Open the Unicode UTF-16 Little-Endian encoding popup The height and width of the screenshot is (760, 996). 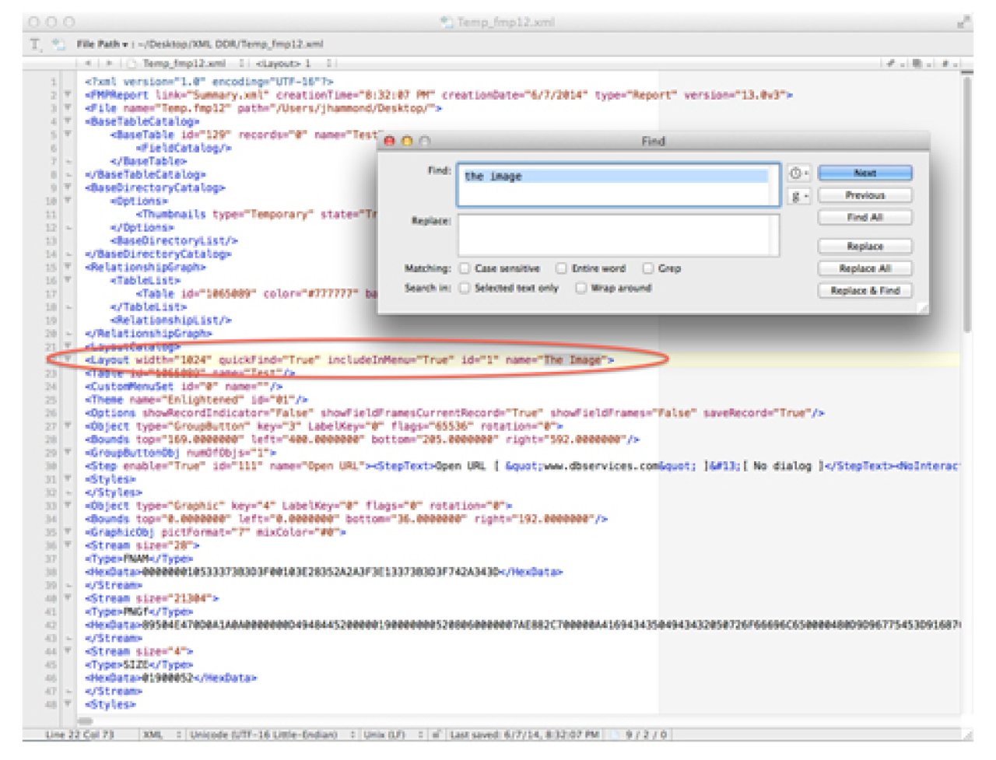coord(272,734)
